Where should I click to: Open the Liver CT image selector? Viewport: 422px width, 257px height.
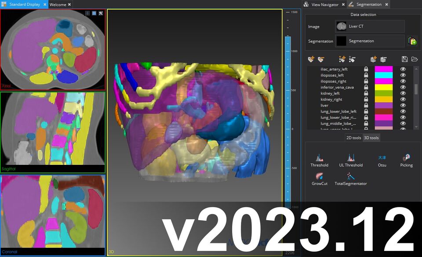tap(369, 26)
